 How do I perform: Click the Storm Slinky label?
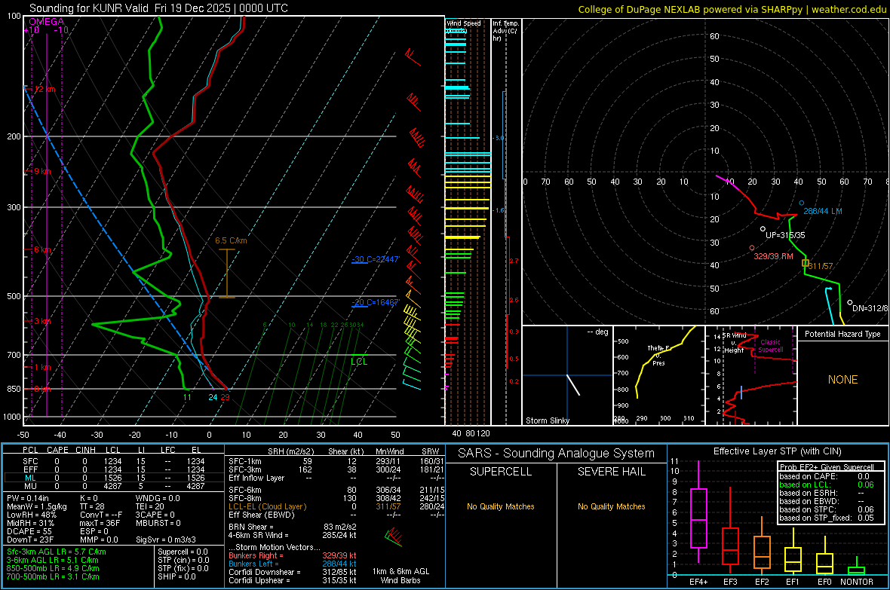tap(547, 420)
